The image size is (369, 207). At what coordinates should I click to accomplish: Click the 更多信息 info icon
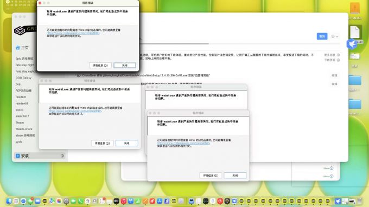click(338, 55)
